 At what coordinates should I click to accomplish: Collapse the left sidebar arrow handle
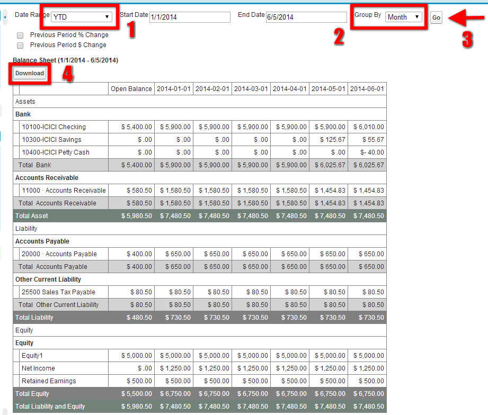pyautogui.click(x=5, y=17)
